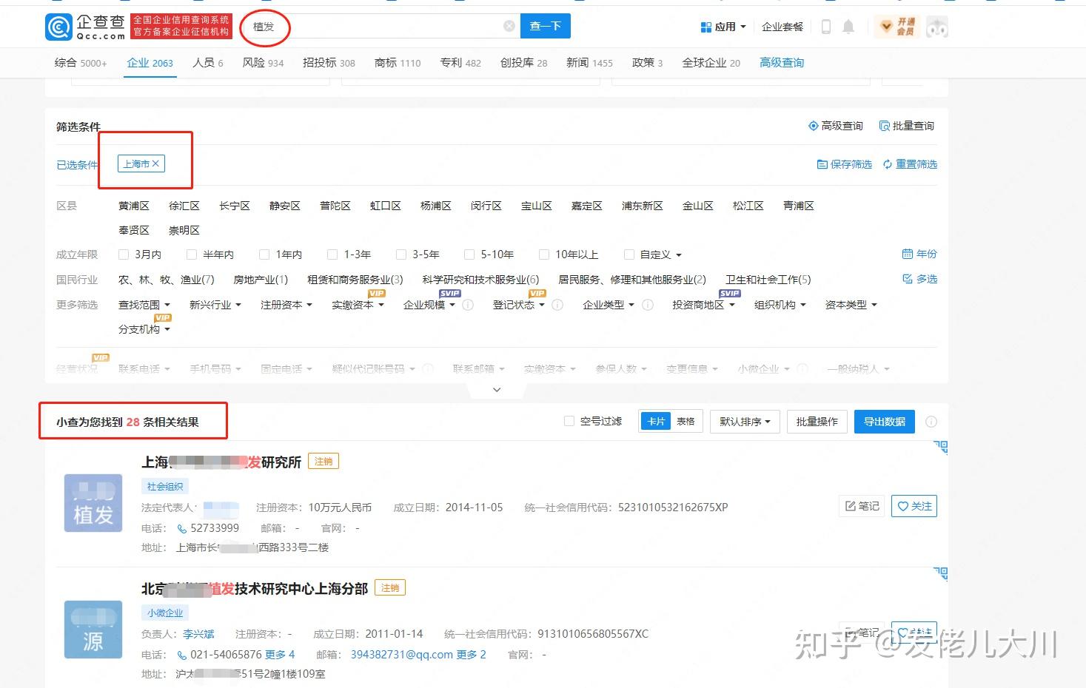Switch result view to 表格
The image size is (1086, 688).
click(x=686, y=422)
